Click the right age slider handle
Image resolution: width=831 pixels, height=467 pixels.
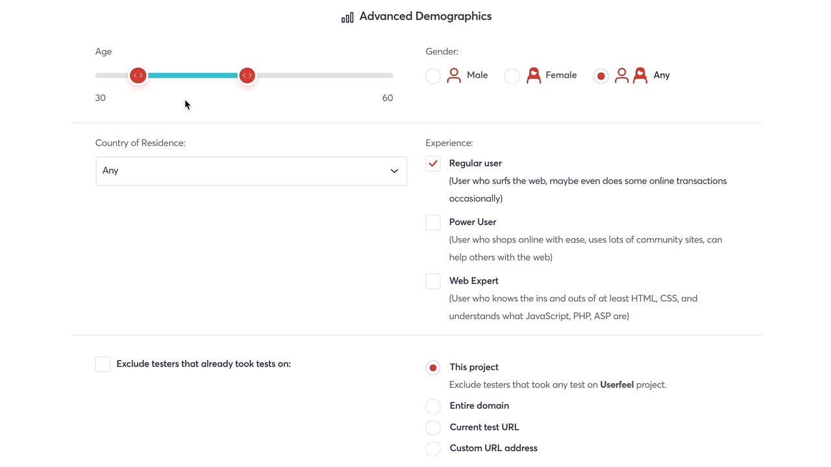247,76
